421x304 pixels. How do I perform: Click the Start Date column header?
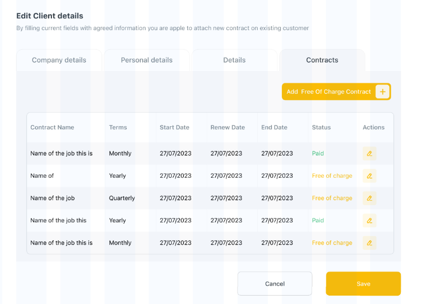pyautogui.click(x=174, y=127)
